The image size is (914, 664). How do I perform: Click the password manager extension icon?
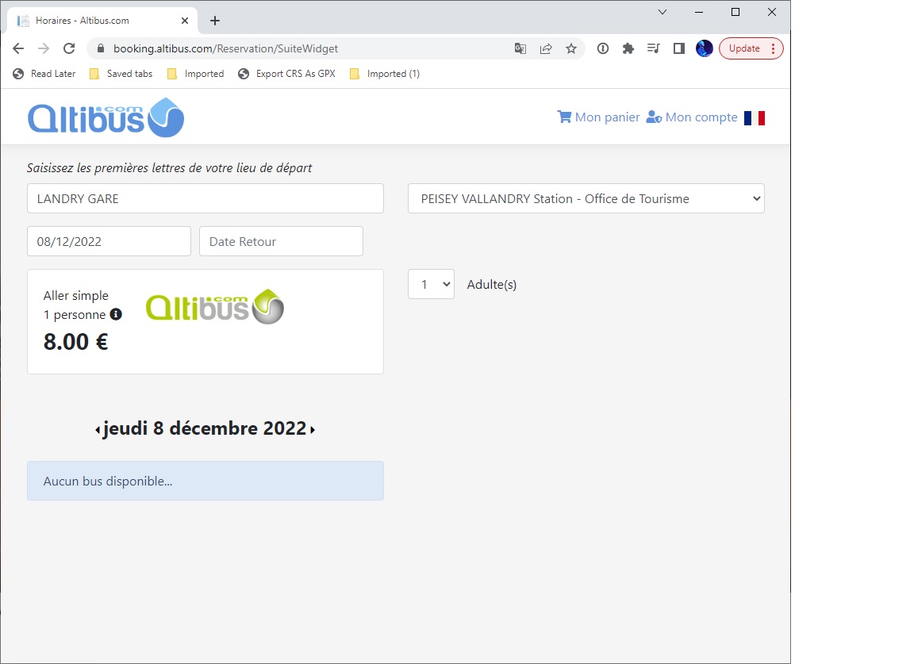[x=603, y=48]
